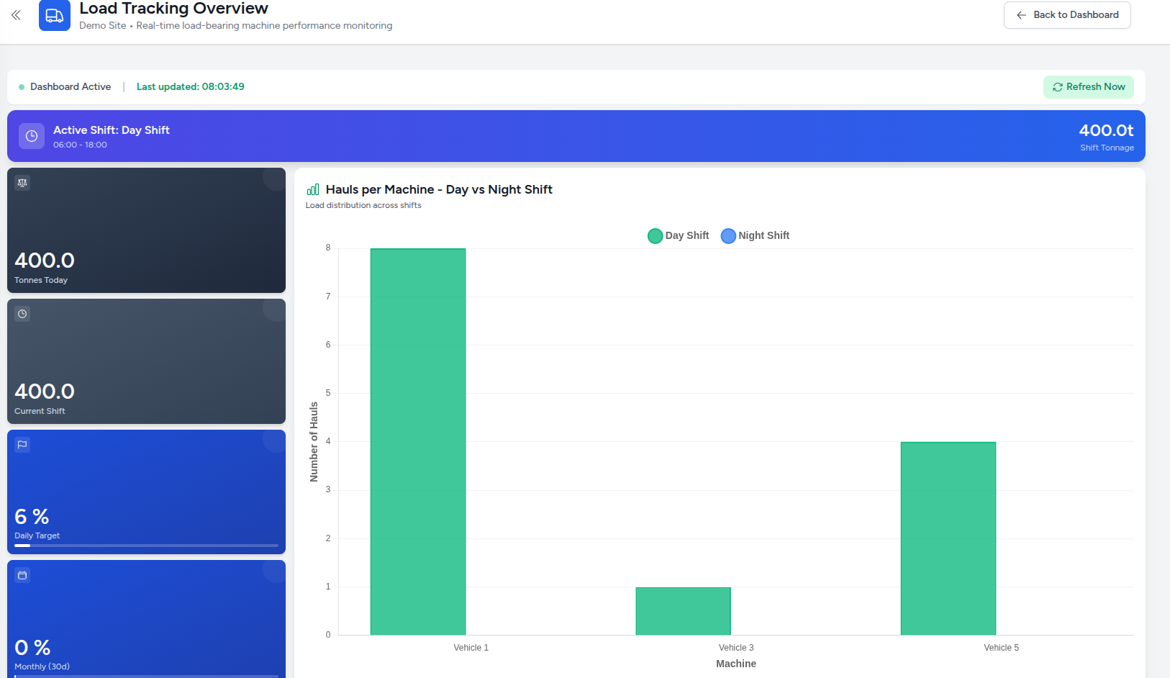Click the calendar icon on Monthly card

coord(22,575)
